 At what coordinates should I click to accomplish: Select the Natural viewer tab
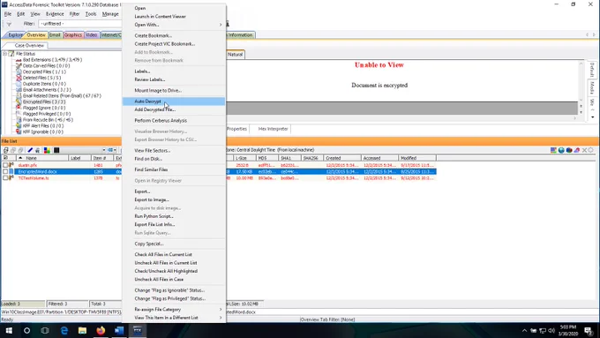point(235,55)
